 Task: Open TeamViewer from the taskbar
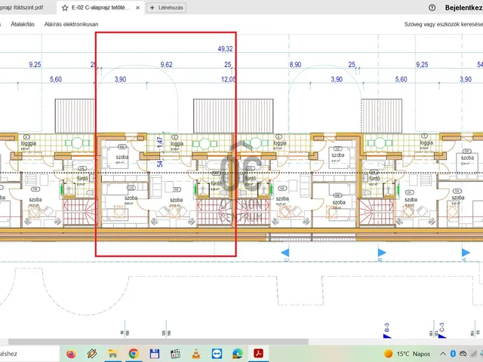(x=217, y=354)
